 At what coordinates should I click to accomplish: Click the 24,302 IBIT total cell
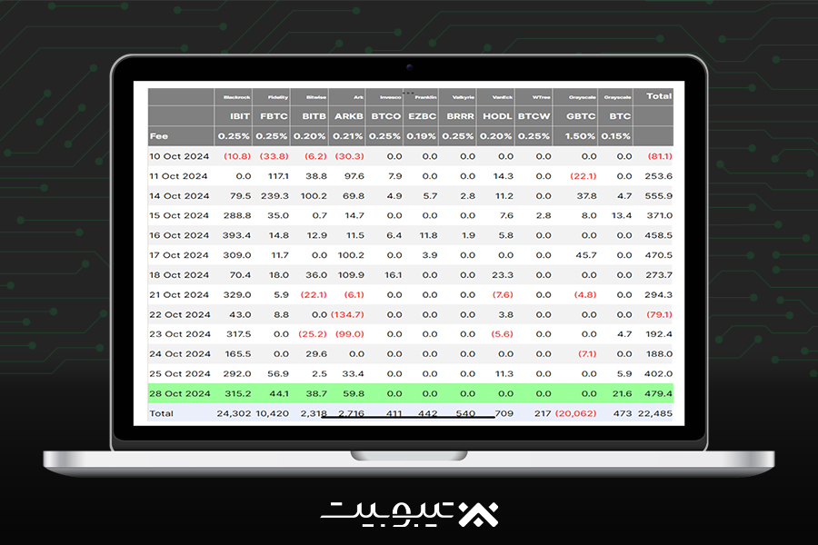tap(234, 413)
